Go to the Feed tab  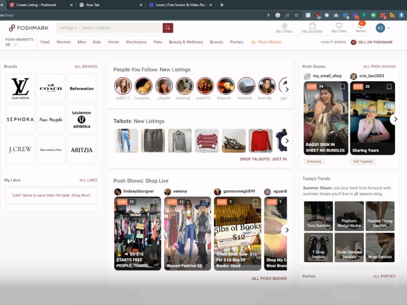point(45,42)
